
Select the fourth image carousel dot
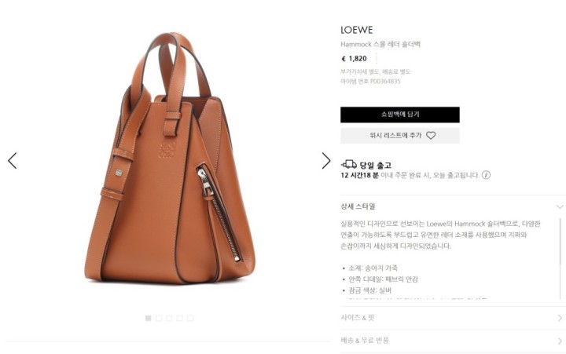click(179, 318)
